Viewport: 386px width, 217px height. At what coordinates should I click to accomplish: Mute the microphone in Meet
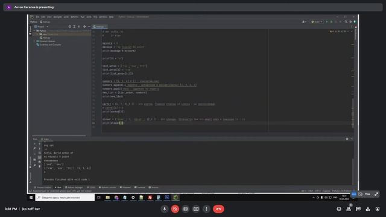point(165,209)
